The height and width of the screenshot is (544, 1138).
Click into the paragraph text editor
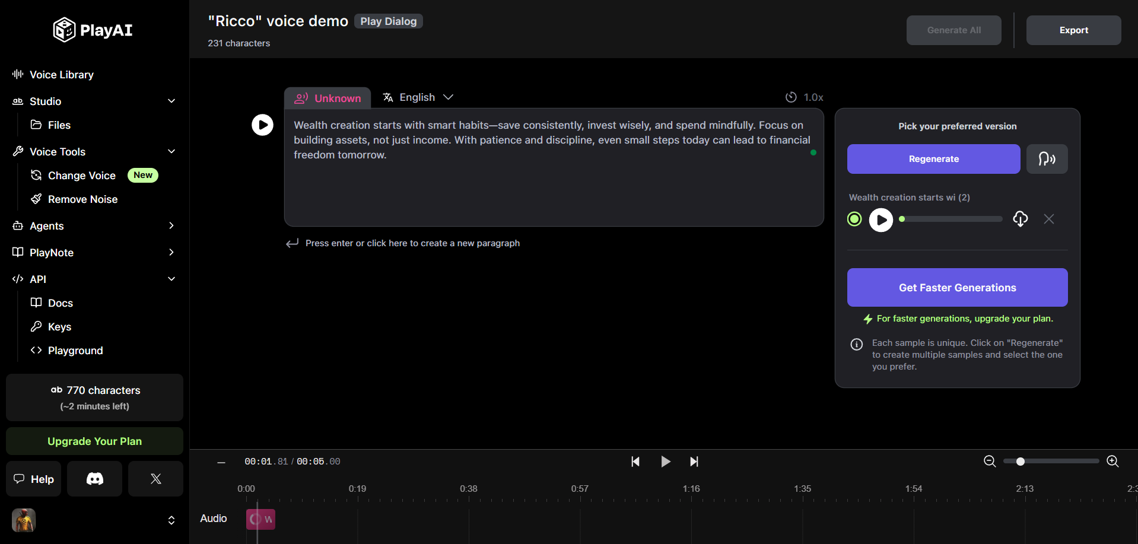tap(554, 167)
